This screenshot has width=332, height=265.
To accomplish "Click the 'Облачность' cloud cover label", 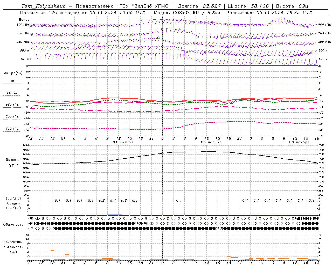I will click(13, 224).
